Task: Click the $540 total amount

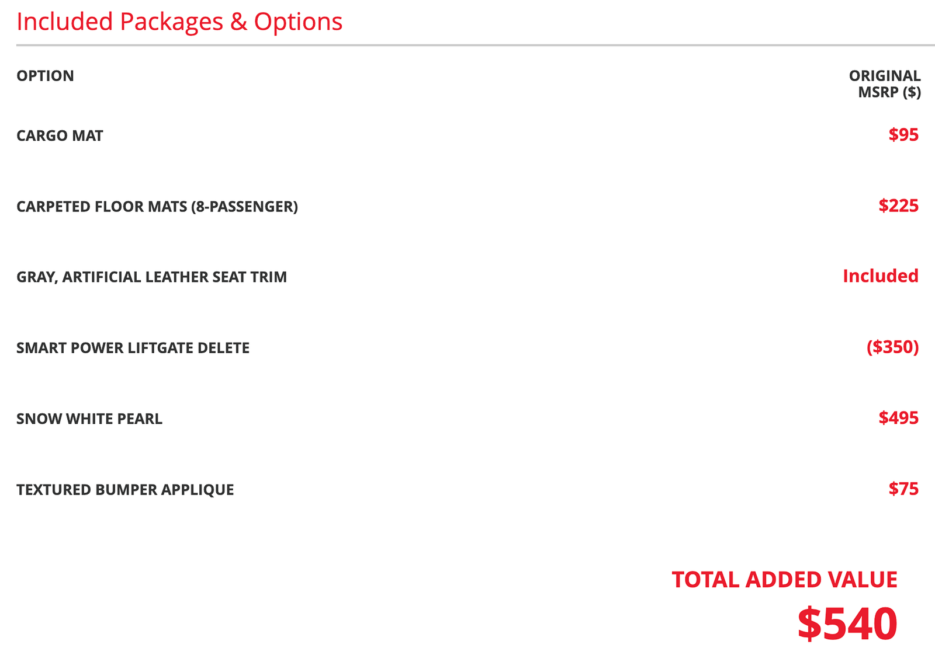Action: (847, 624)
